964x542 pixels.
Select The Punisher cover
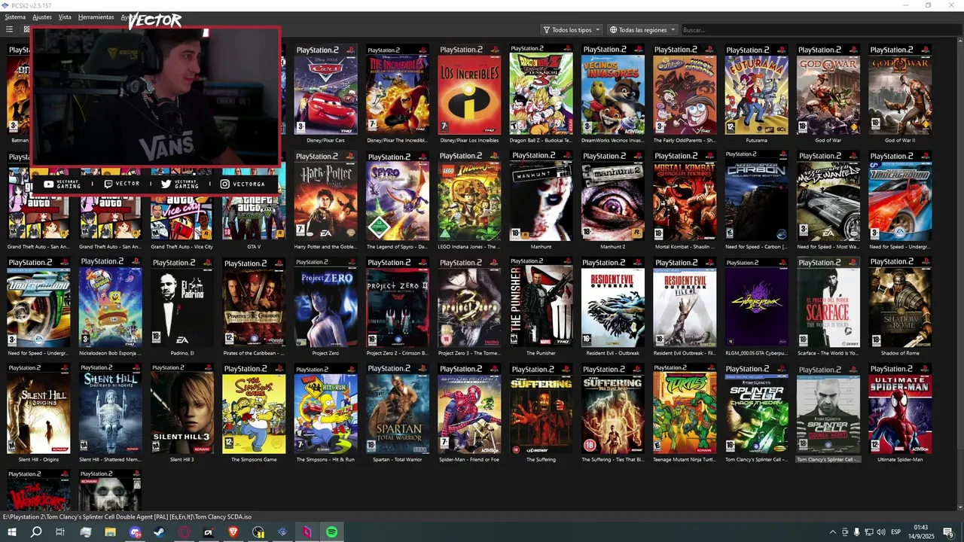tap(541, 302)
